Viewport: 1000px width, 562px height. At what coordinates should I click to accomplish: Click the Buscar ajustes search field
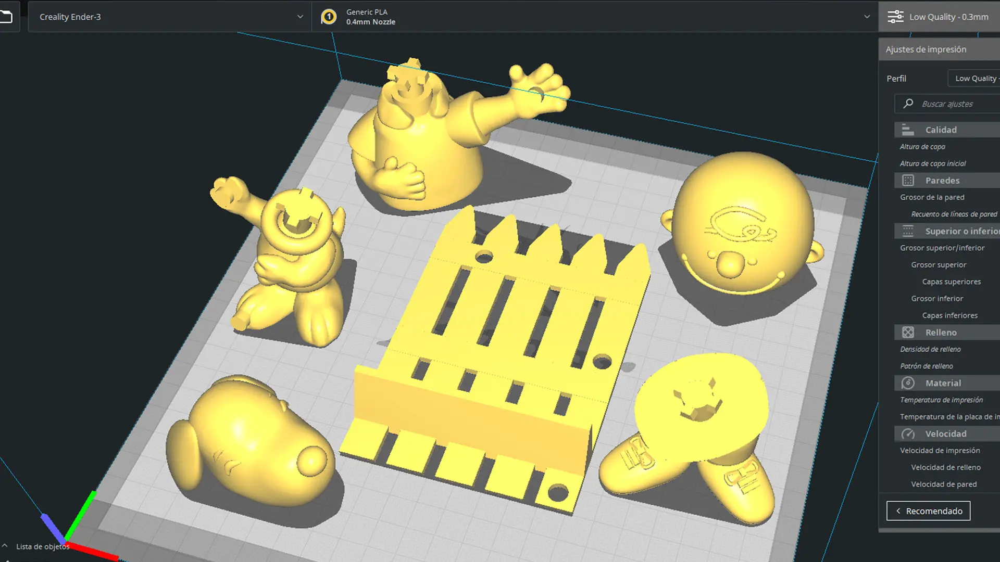947,104
